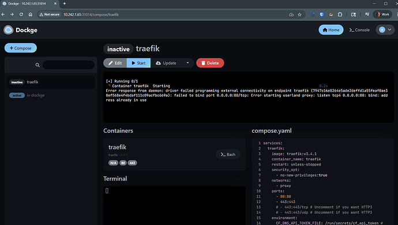Click the Dockge logo icon
398x225 pixels.
coord(9,30)
